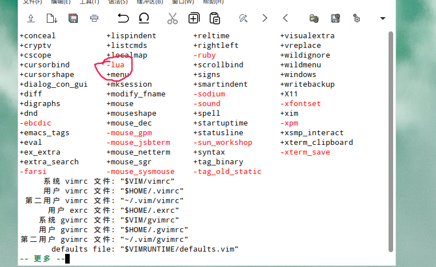Click the "+startuptime" feature text
Viewport: 436px width, 267px height.
point(221,123)
